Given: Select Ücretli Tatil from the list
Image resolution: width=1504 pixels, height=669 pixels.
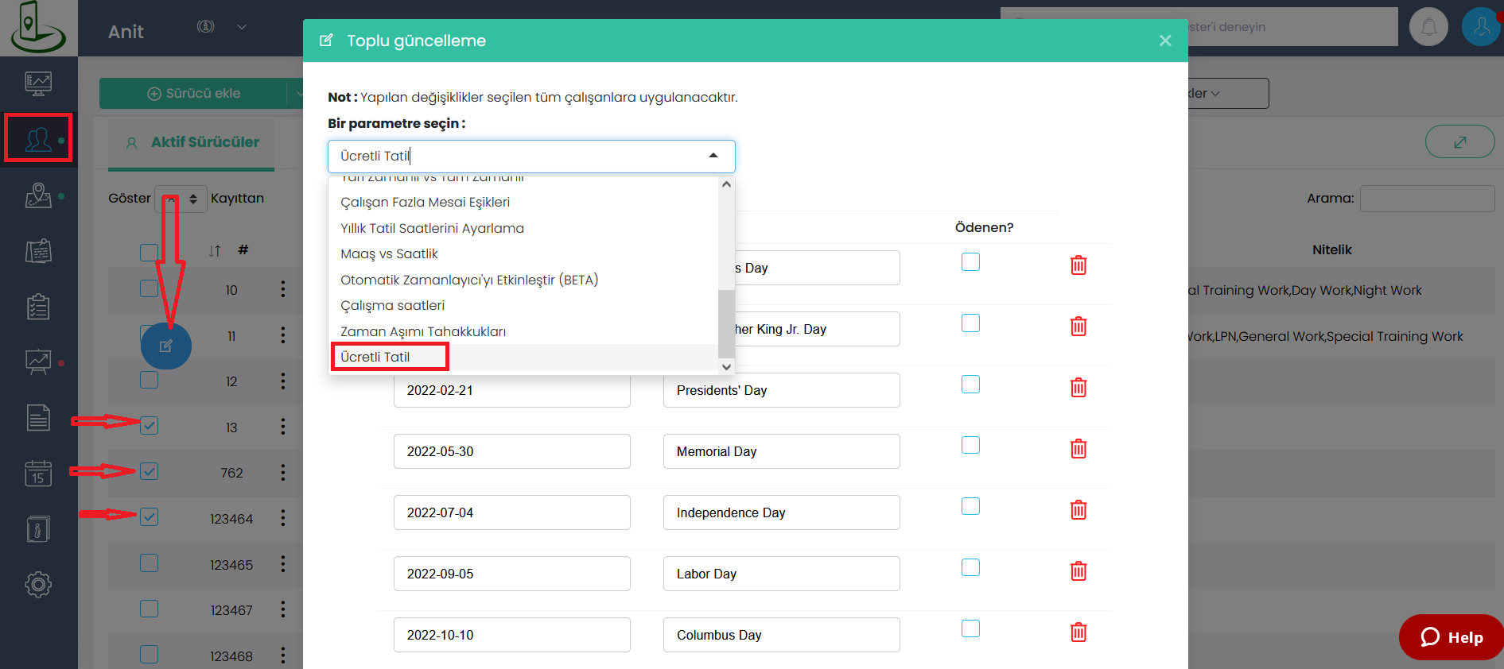Looking at the screenshot, I should [375, 357].
